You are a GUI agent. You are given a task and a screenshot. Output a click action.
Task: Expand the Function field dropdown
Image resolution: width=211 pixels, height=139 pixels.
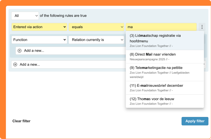(x=39, y=40)
